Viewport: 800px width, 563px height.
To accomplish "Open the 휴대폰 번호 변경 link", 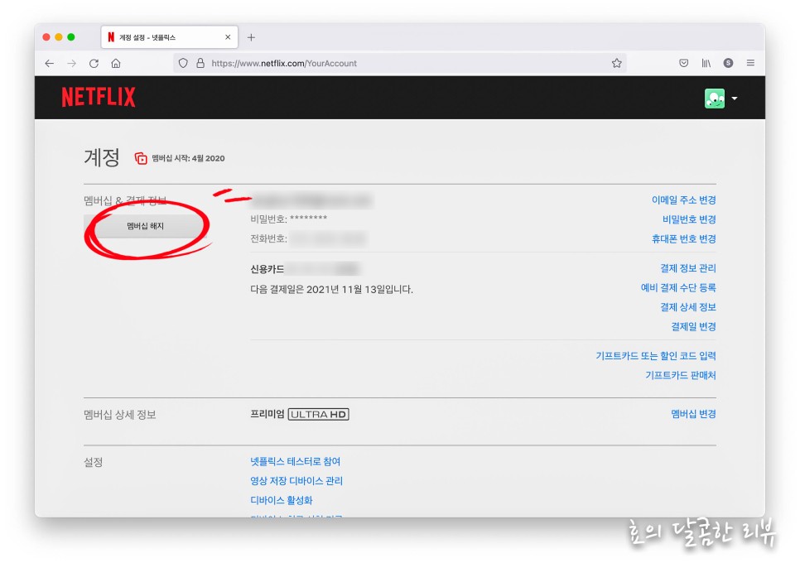I will [684, 238].
